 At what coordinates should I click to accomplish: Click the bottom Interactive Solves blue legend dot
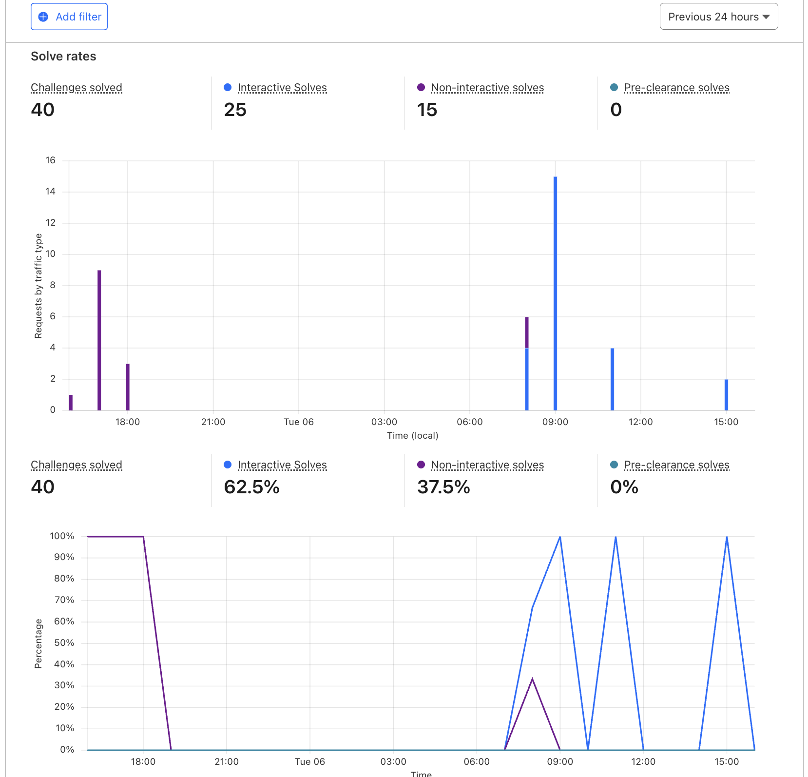pyautogui.click(x=227, y=465)
